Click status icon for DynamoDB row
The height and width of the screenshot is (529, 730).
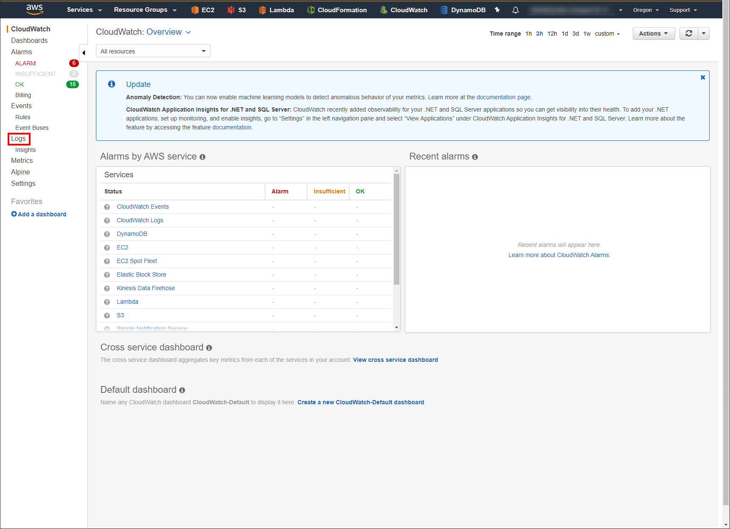coord(107,234)
